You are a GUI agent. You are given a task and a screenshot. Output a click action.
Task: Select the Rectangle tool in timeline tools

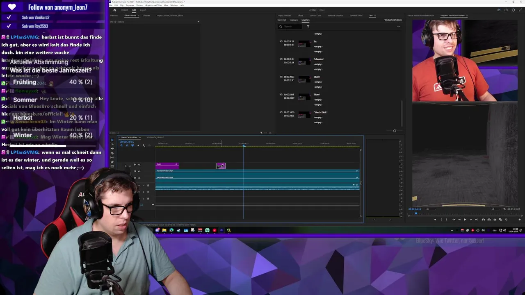click(112, 166)
